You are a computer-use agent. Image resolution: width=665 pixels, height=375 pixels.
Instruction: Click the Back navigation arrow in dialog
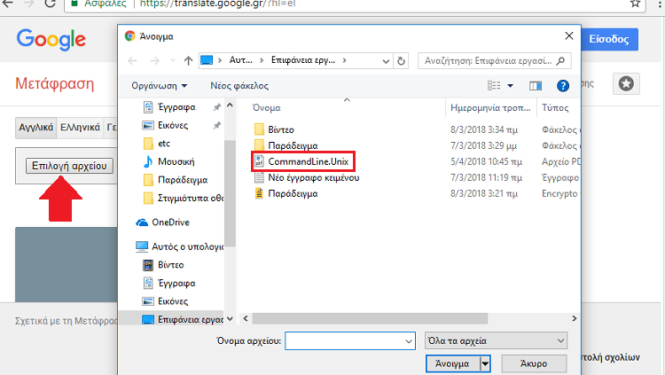pyautogui.click(x=132, y=60)
